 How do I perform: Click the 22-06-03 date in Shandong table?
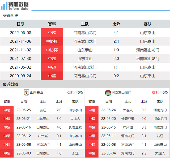(24, 153)
